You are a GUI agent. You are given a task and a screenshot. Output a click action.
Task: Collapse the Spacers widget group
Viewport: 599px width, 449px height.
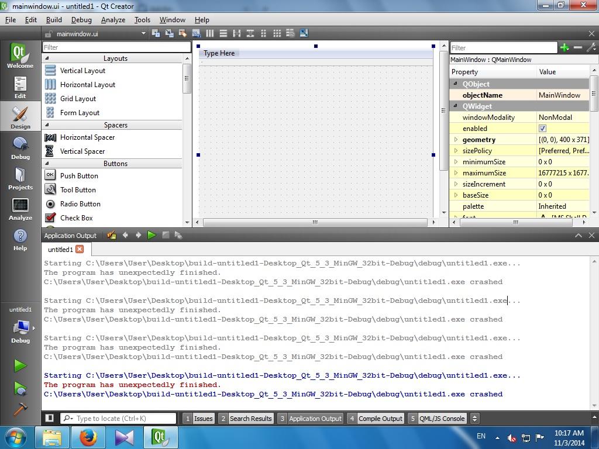(x=47, y=125)
